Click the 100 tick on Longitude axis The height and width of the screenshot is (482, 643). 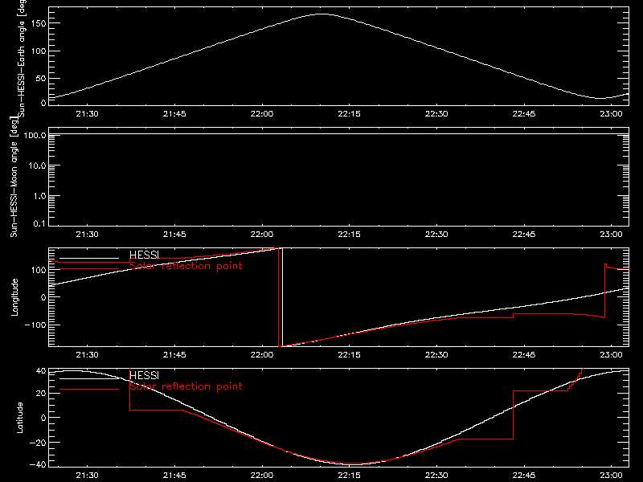pos(39,270)
